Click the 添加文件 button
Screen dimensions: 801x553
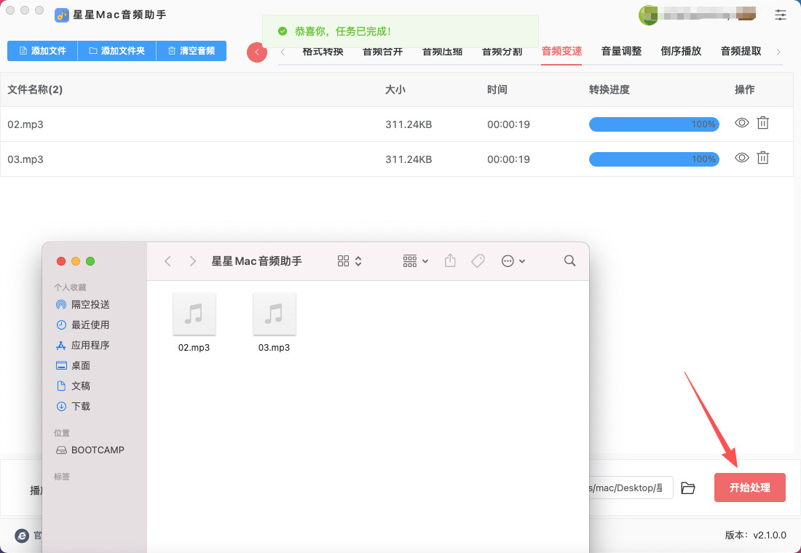42,51
